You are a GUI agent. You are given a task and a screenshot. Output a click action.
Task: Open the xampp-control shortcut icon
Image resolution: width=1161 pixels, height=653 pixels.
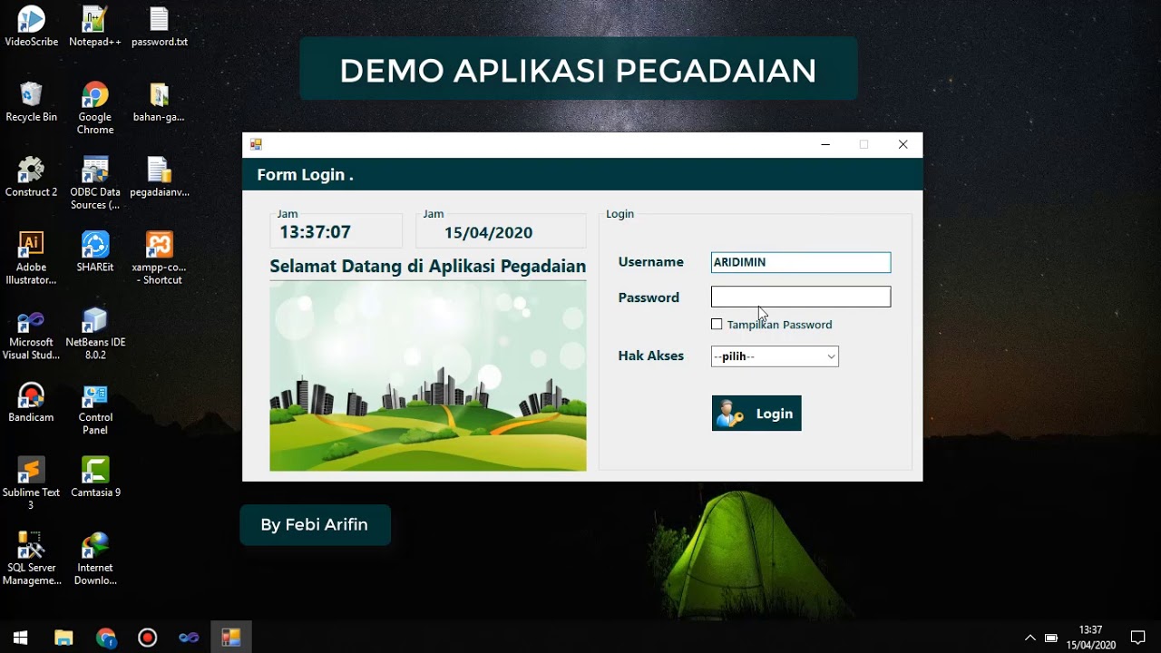tap(160, 258)
